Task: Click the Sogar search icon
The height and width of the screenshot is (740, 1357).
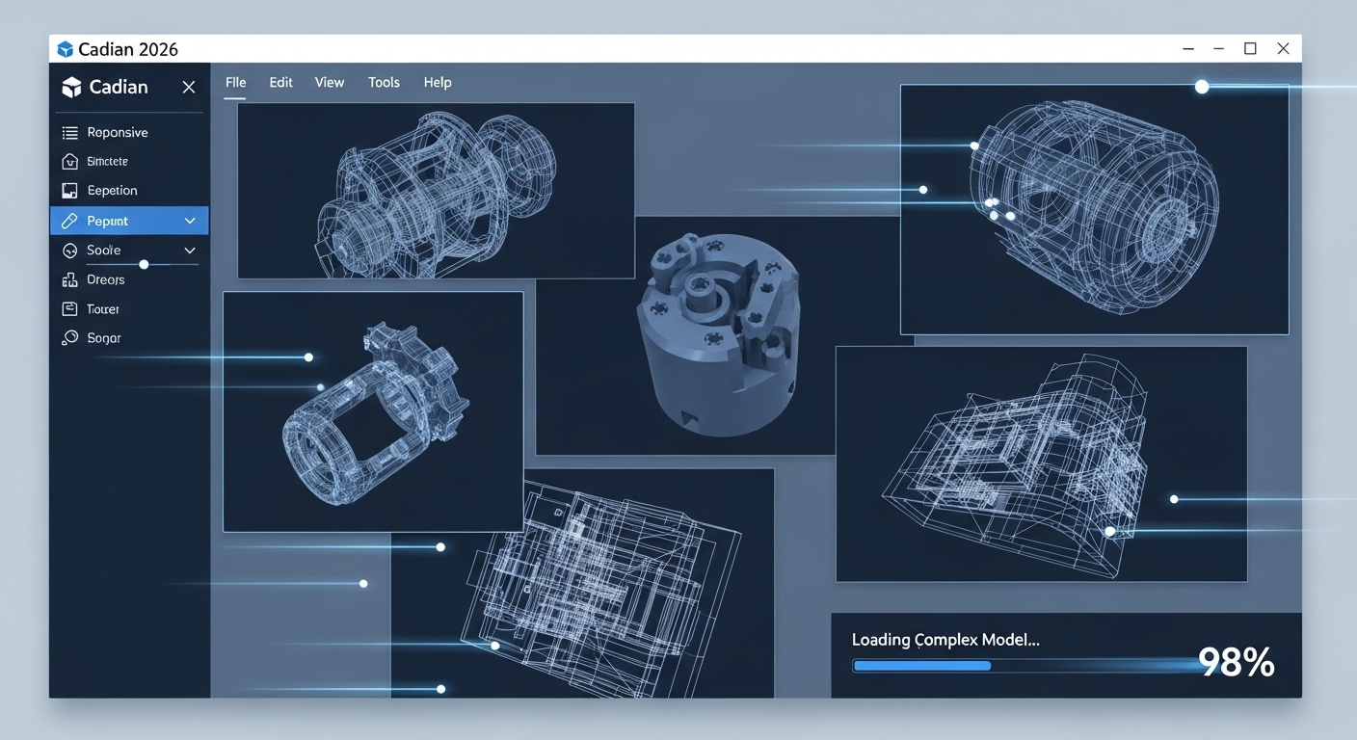Action: [x=69, y=338]
